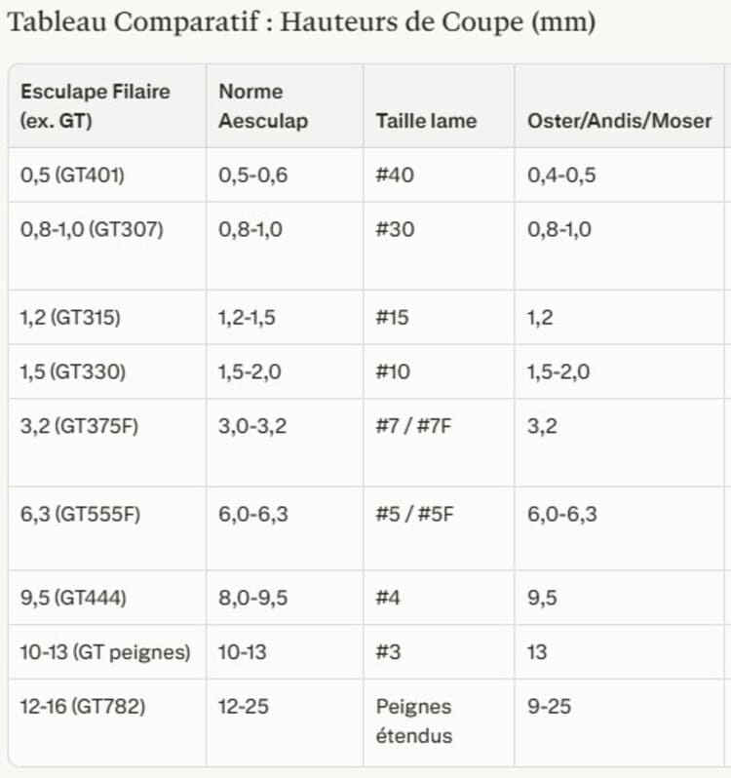Select the "6,3 (GT555F)" cell
Image resolution: width=731 pixels, height=778 pixels.
[x=80, y=514]
